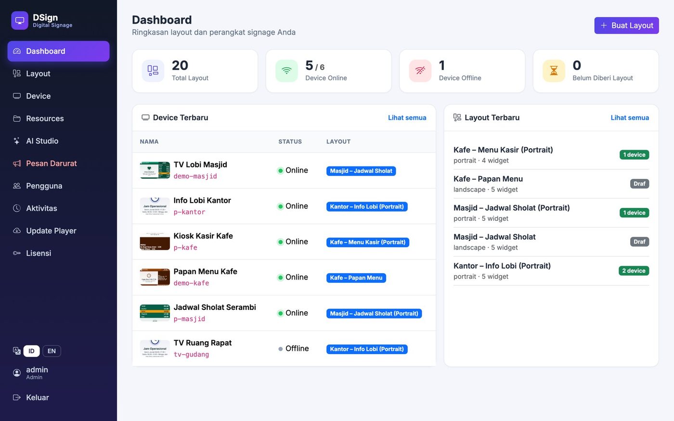Click Masjid – Jadwal Sholat layout badge
674x421 pixels.
pyautogui.click(x=361, y=171)
